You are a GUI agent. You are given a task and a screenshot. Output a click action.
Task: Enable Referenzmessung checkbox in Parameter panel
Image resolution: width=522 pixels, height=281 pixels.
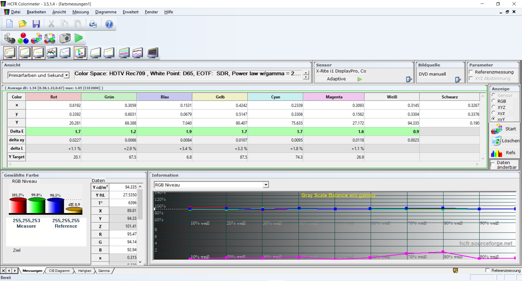tap(471, 72)
